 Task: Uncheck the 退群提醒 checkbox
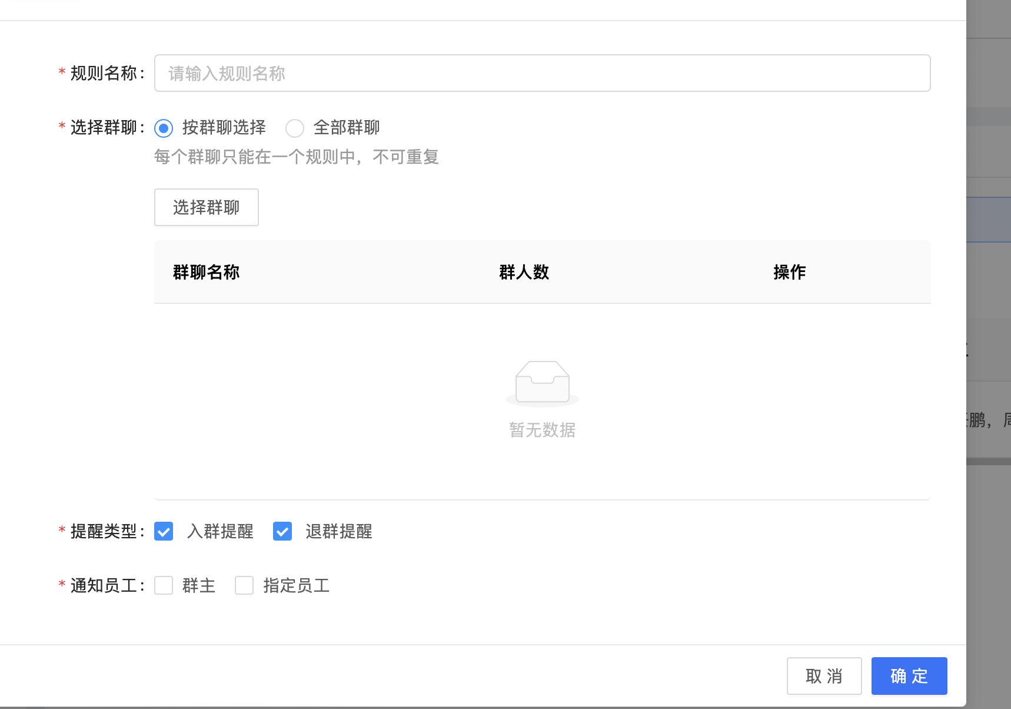tap(282, 531)
